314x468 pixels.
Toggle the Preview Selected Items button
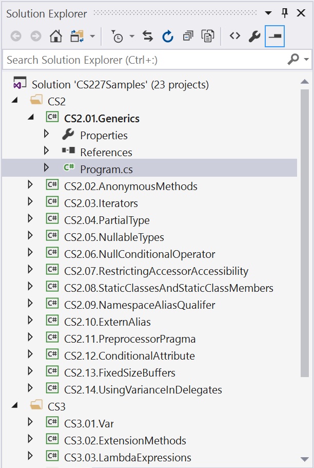(x=274, y=36)
